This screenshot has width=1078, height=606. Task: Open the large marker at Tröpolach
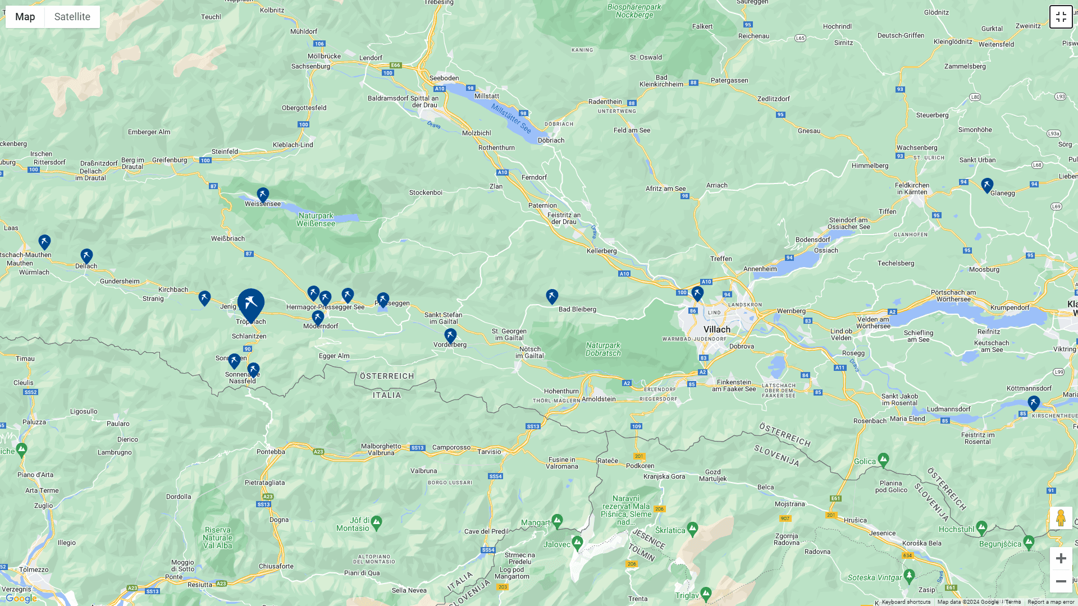251,306
